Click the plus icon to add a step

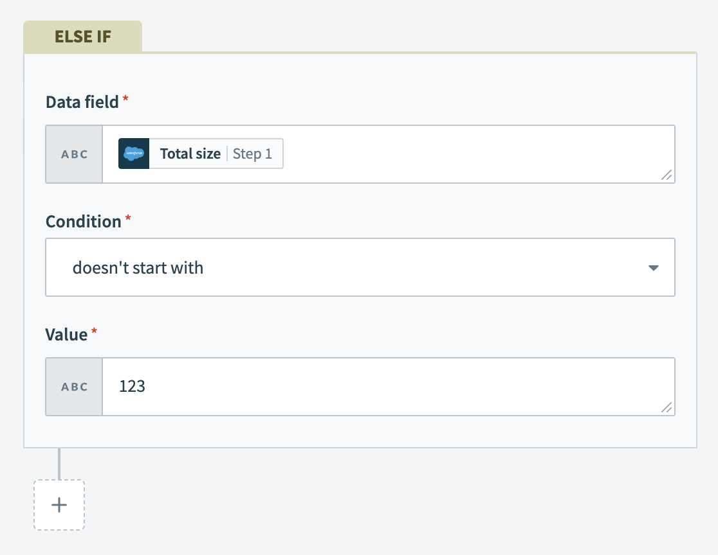(59, 505)
